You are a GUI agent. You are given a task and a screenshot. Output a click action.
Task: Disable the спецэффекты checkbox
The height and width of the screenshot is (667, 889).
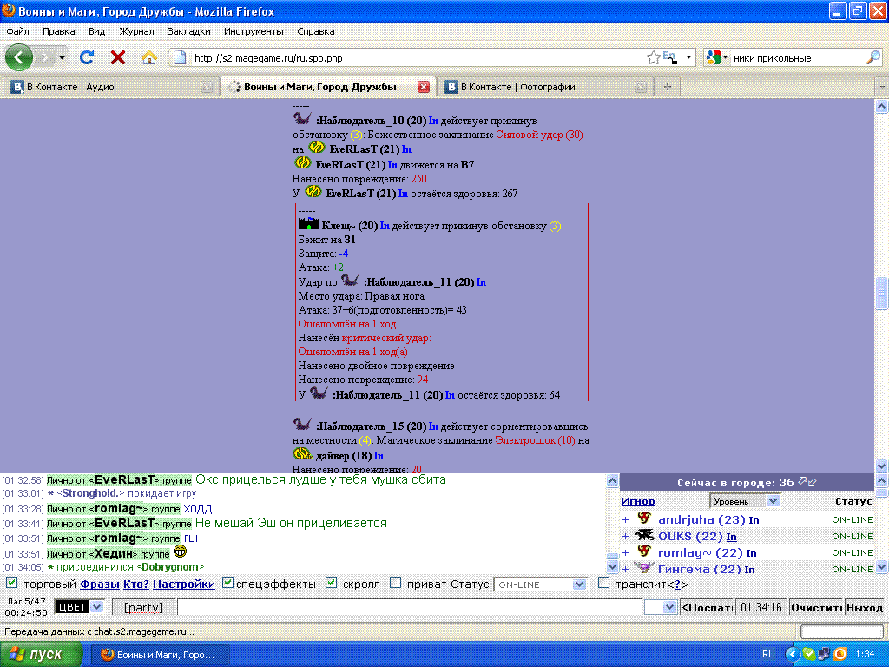[227, 584]
